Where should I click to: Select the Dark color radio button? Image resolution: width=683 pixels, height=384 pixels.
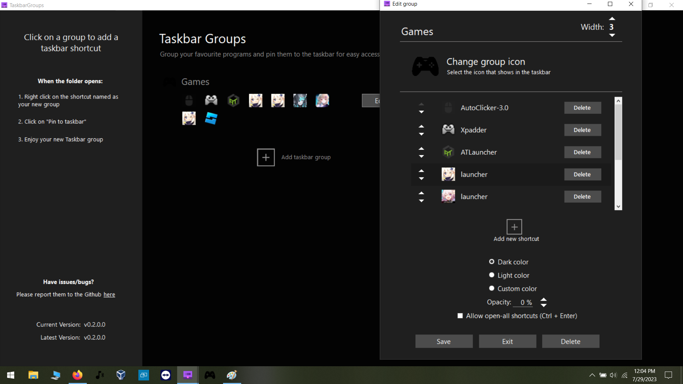coord(491,261)
